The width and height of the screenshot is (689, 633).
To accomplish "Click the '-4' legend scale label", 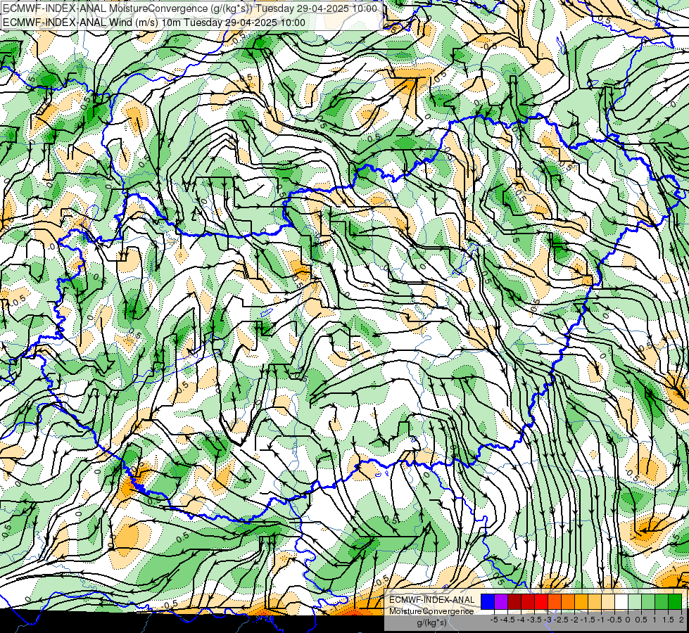I will click(x=521, y=620).
